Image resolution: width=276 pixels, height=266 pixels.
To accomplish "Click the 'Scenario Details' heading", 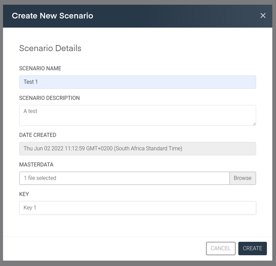I will pos(50,48).
